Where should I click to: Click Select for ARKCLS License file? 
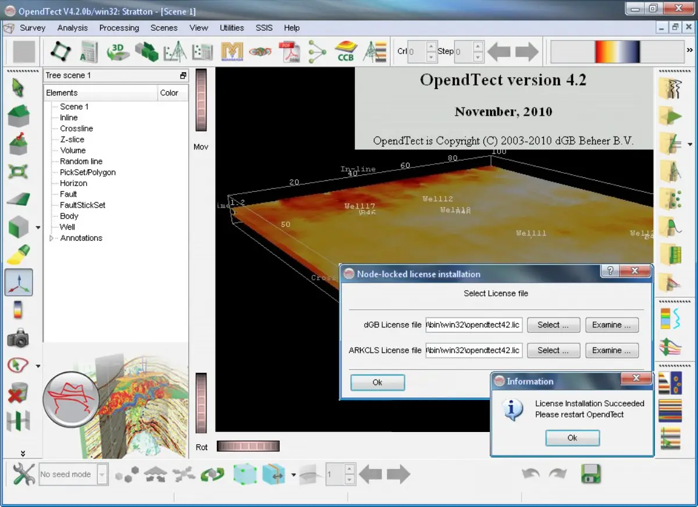pos(554,351)
